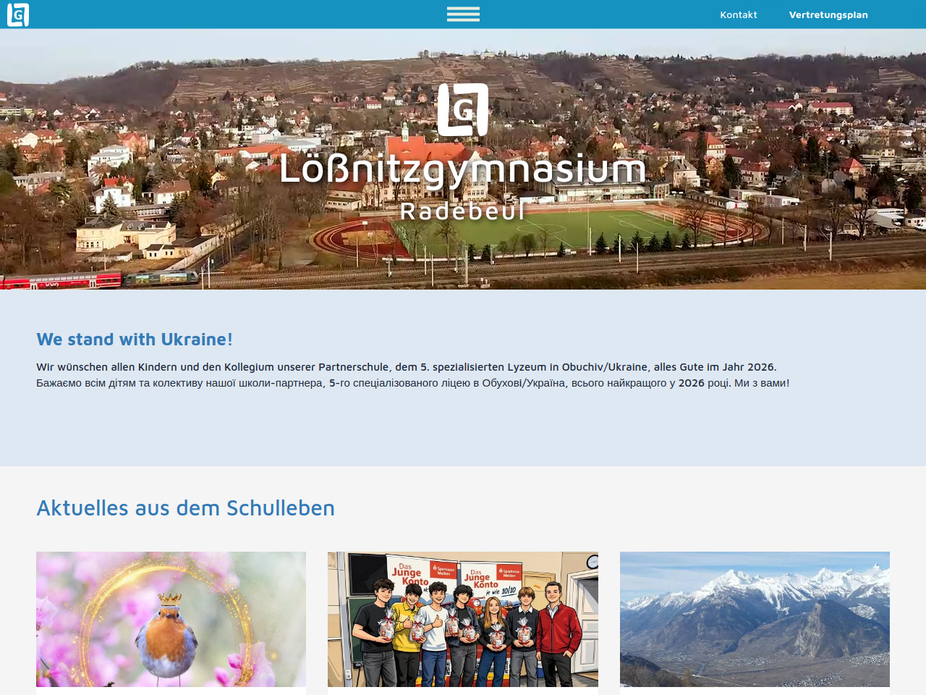The image size is (926, 695).
Task: Click the large white logo in the hero banner
Action: pyautogui.click(x=463, y=109)
